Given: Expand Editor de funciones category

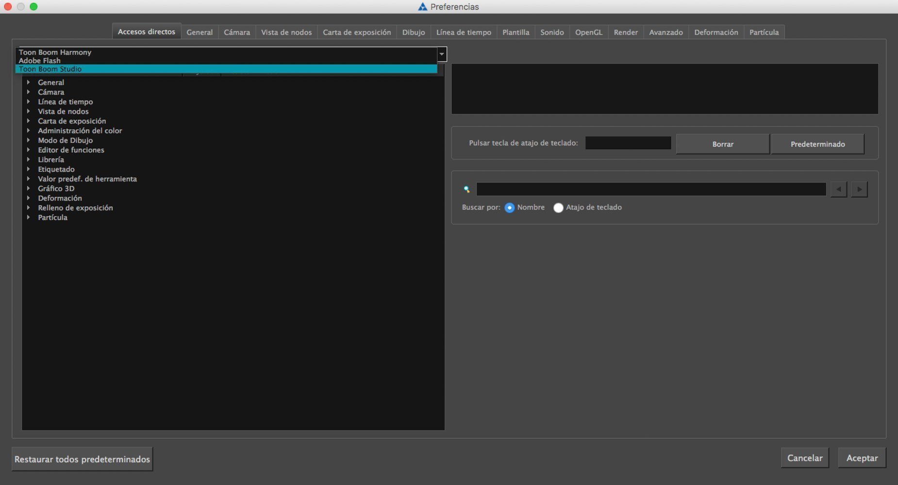Looking at the screenshot, I should 29,150.
